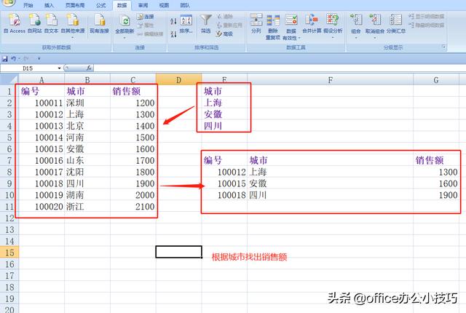The width and height of the screenshot is (466, 313).
Task: Click the Edit Links (编辑链接) ribbon button
Action: tap(150, 34)
